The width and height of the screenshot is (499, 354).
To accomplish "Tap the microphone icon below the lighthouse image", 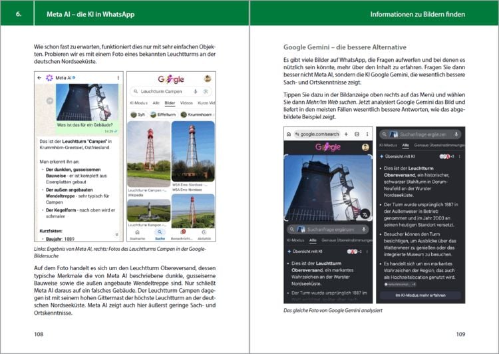I will click(364, 229).
